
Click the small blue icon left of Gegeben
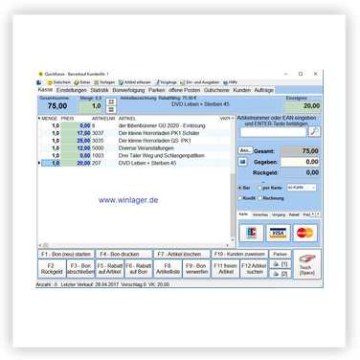(x=242, y=162)
